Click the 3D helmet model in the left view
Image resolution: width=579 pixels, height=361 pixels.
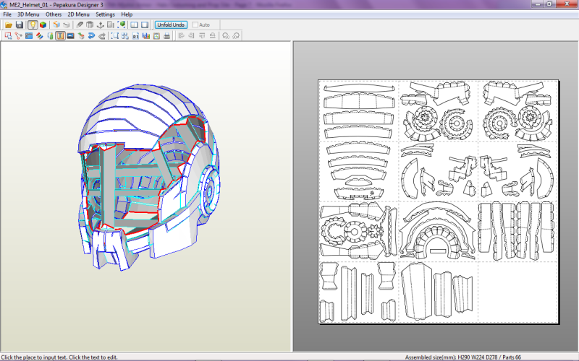[x=148, y=177]
